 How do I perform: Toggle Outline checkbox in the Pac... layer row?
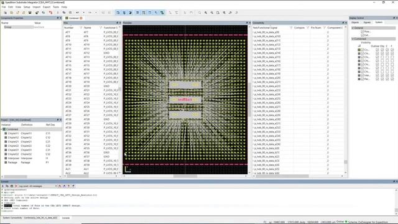377,79
